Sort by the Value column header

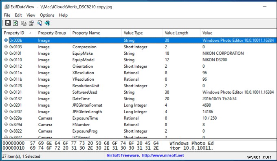238,33
